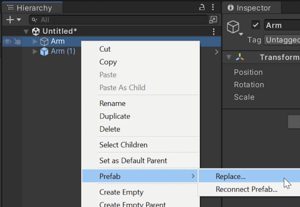Click the Unity scene icon beside Untitled
Image resolution: width=300 pixels, height=207 pixels.
(36, 31)
